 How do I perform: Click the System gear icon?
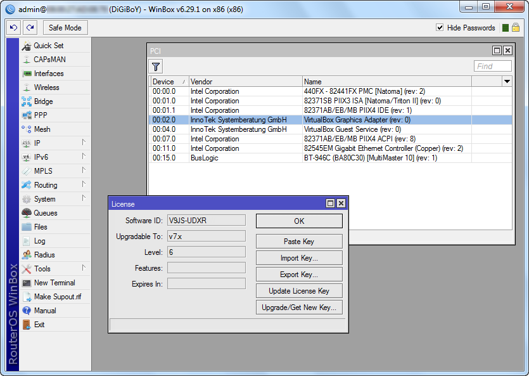pyautogui.click(x=27, y=199)
